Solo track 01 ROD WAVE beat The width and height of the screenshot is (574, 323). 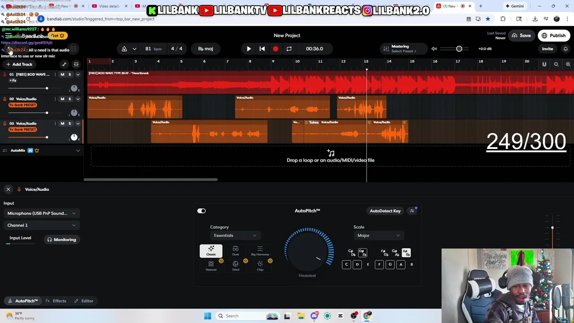click(x=70, y=74)
